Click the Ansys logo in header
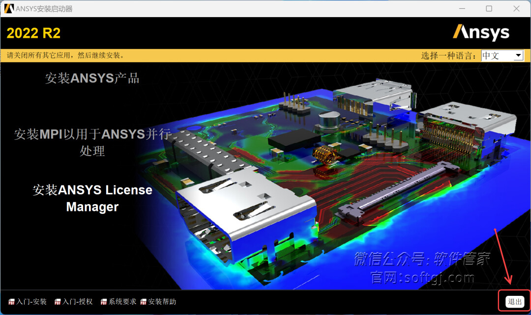 pos(481,32)
